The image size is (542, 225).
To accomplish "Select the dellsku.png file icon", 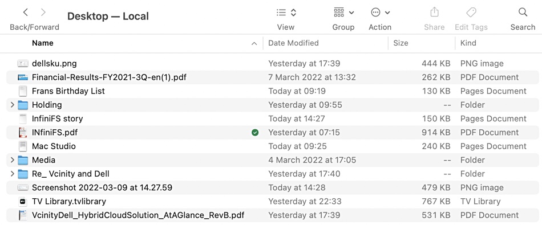I will pos(23,63).
